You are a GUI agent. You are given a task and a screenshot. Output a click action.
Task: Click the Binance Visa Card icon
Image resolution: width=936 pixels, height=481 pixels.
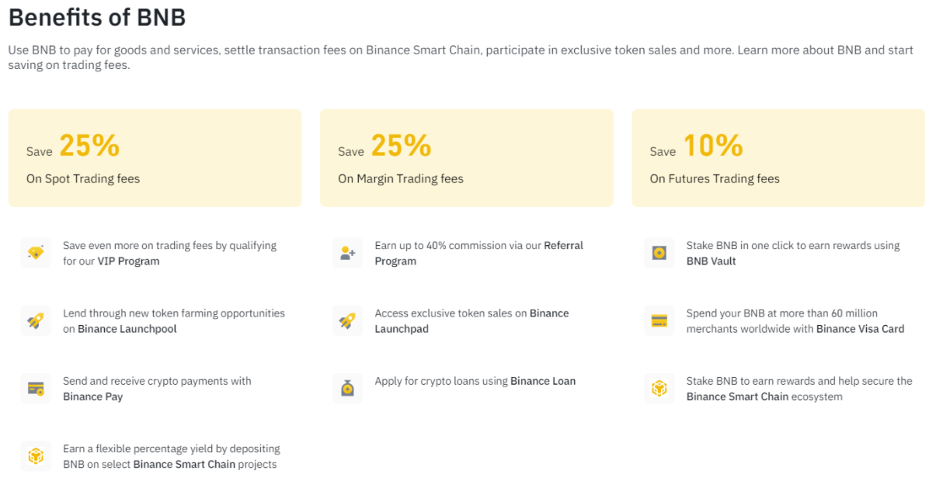(x=659, y=320)
